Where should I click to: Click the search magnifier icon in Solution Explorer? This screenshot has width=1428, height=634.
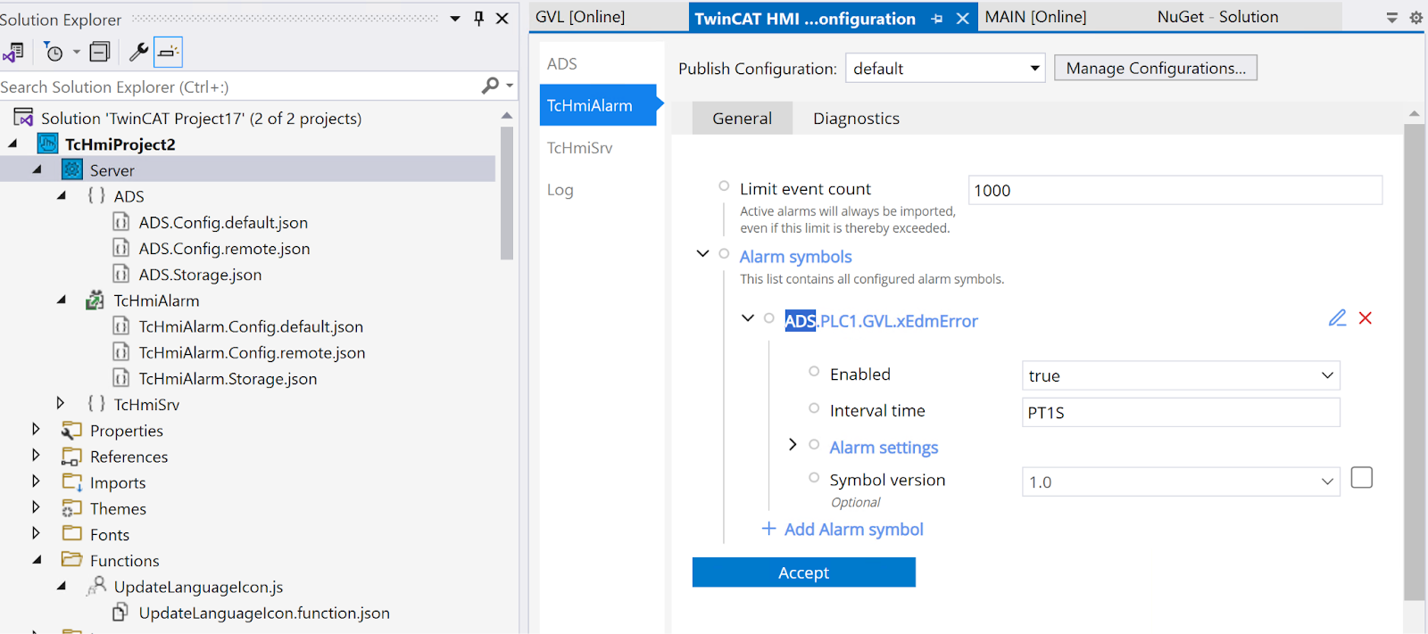click(x=490, y=86)
